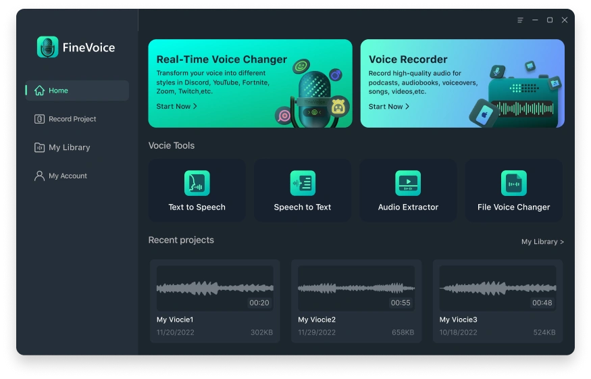This screenshot has width=591, height=379.
Task: Open the Audio Extractor label
Action: [x=408, y=207]
